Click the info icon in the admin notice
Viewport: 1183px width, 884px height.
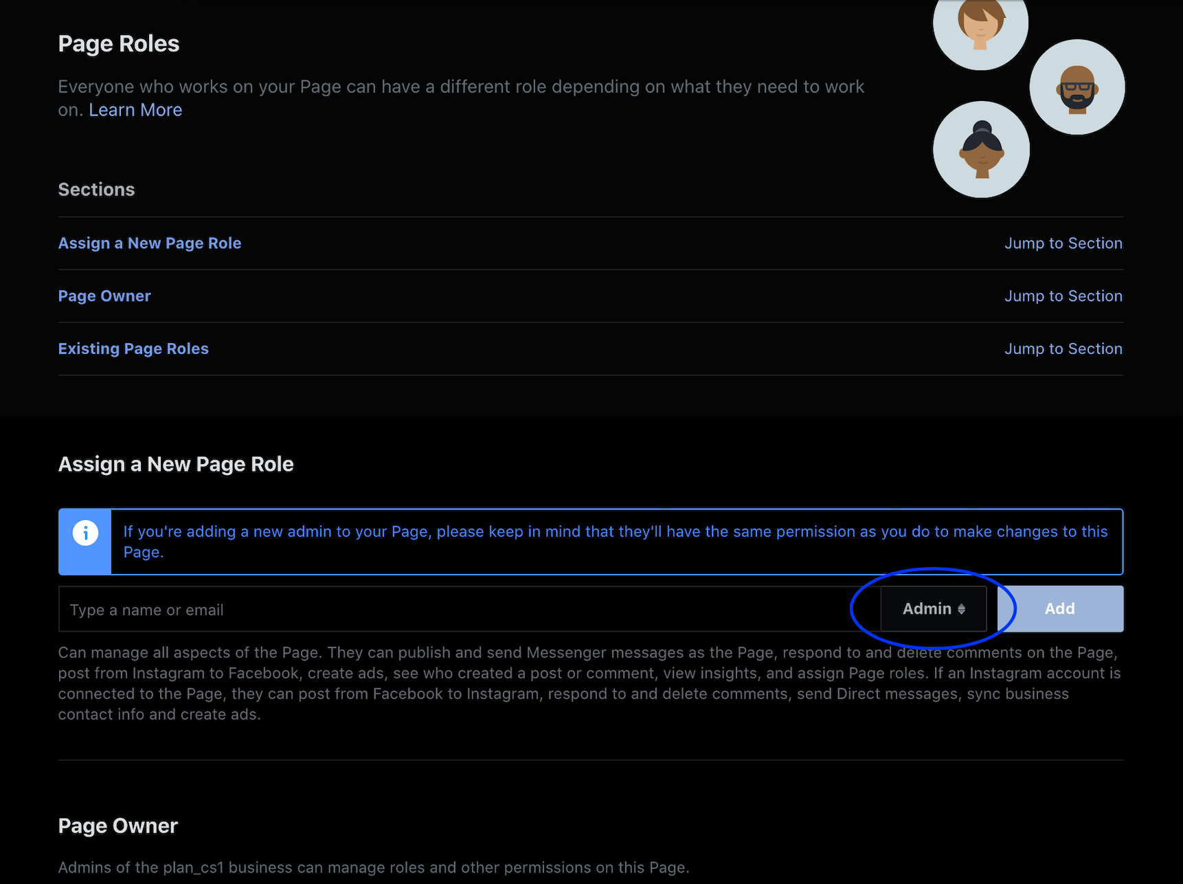tap(85, 533)
